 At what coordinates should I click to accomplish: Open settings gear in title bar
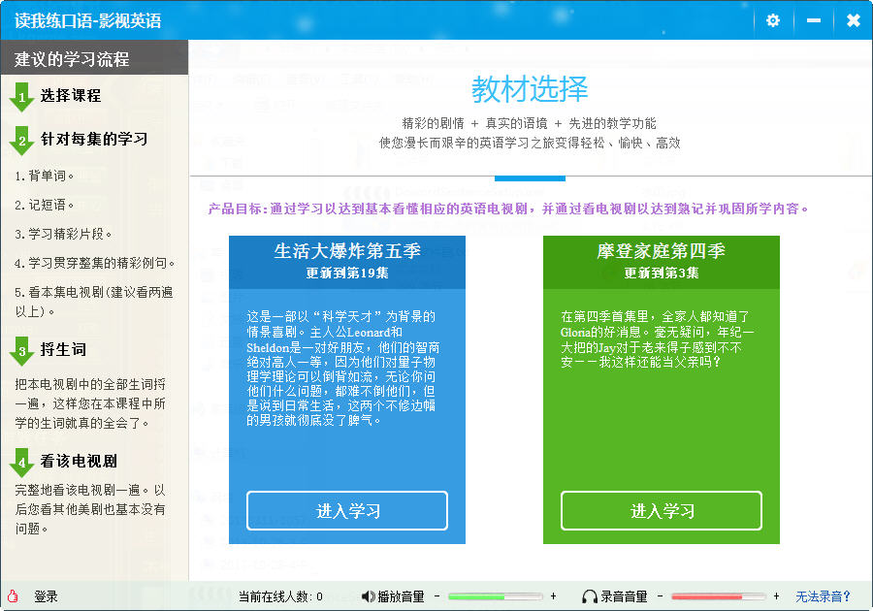(773, 20)
